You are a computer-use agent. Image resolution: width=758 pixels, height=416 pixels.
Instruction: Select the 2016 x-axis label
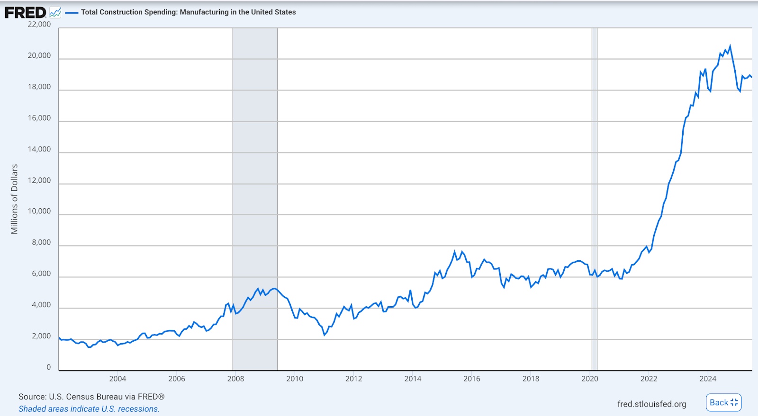[x=471, y=379]
